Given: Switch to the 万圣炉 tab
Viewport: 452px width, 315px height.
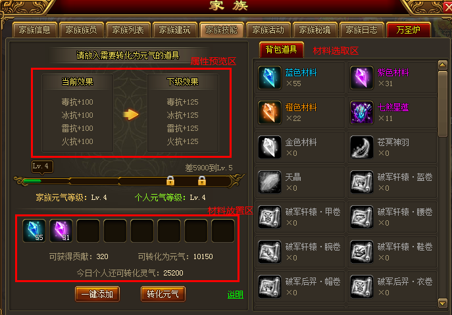Looking at the screenshot, I should [x=408, y=30].
